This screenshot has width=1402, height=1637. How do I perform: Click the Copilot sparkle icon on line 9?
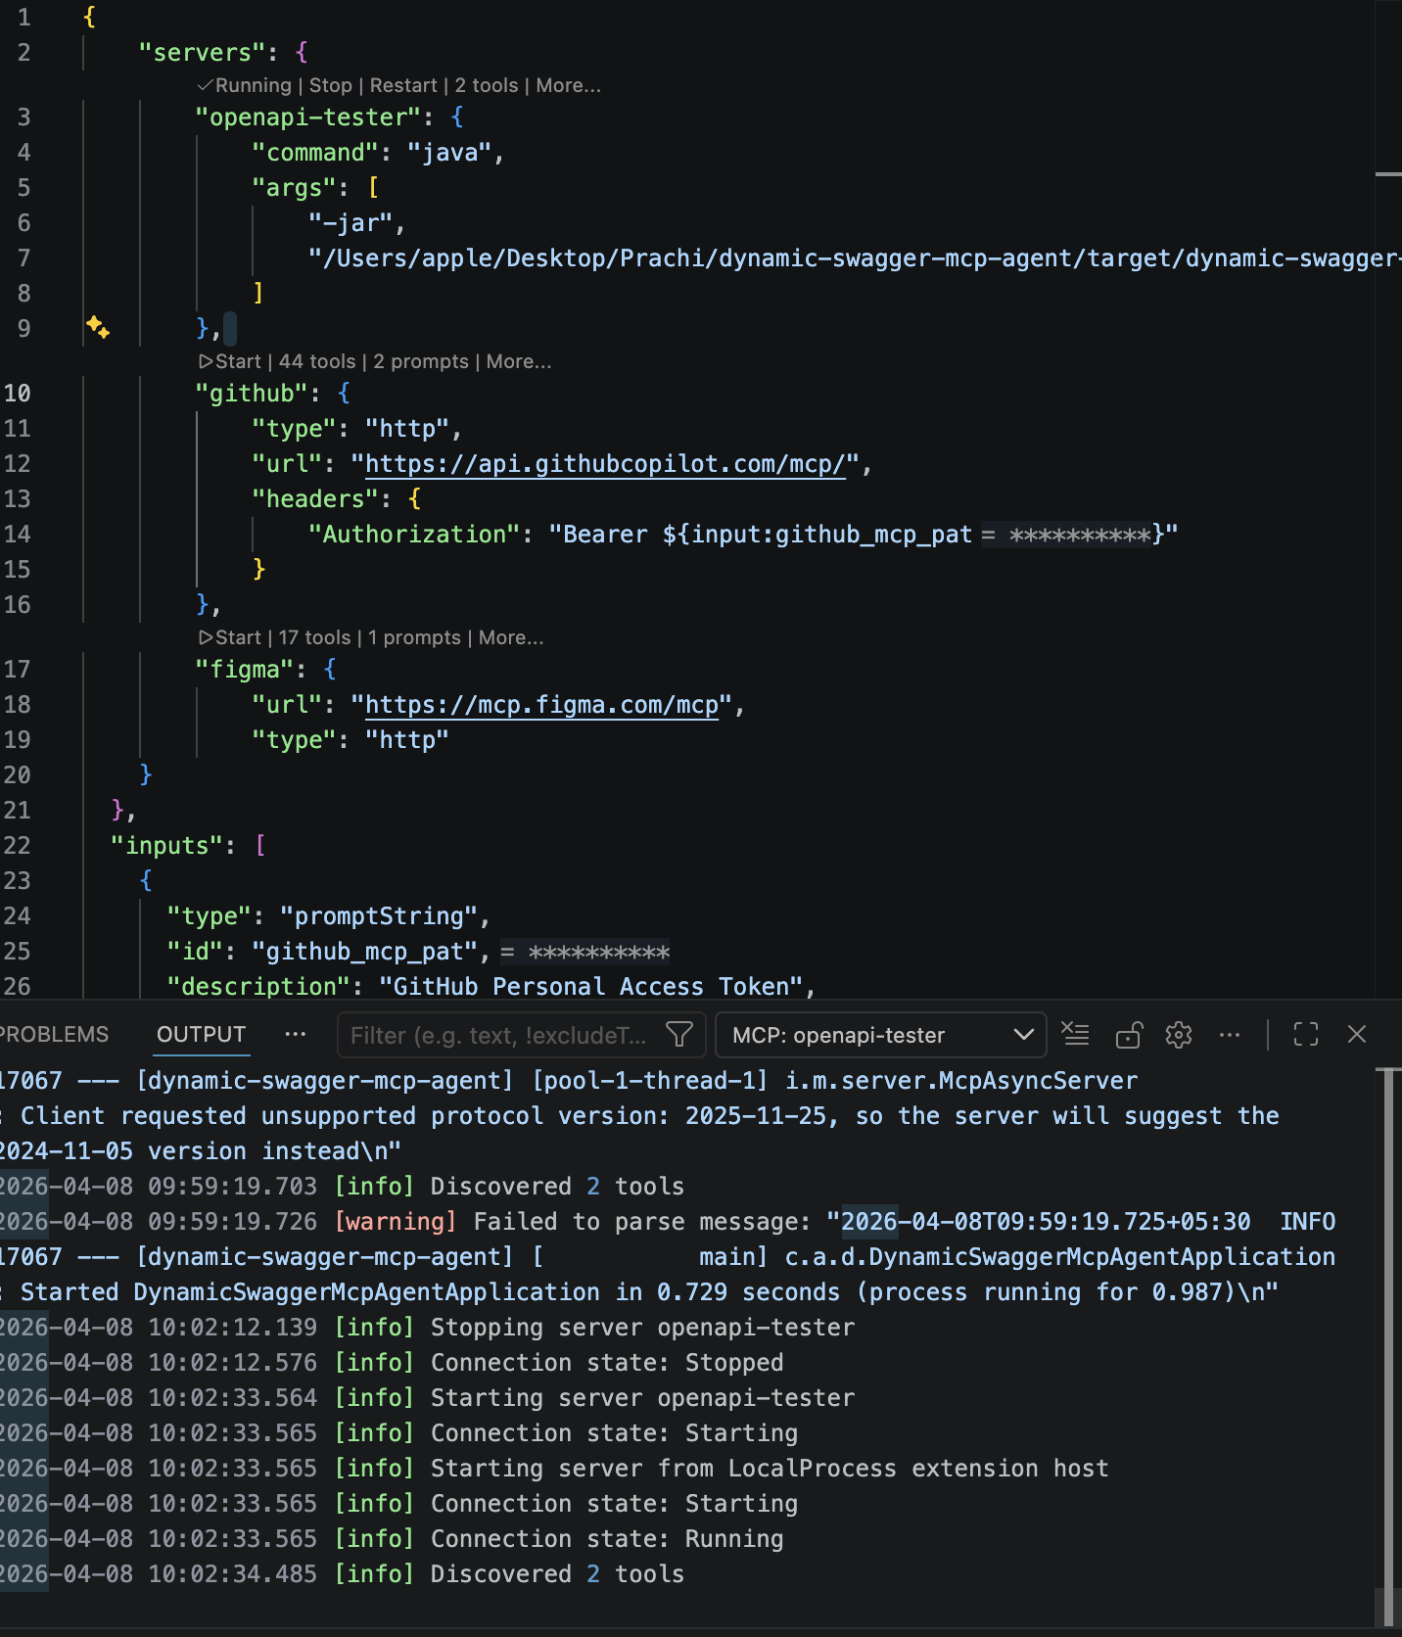[98, 327]
